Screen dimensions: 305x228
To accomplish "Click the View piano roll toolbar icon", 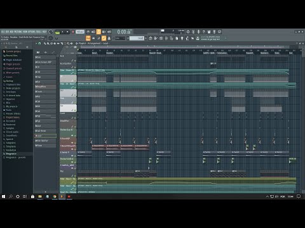I will (156, 38).
